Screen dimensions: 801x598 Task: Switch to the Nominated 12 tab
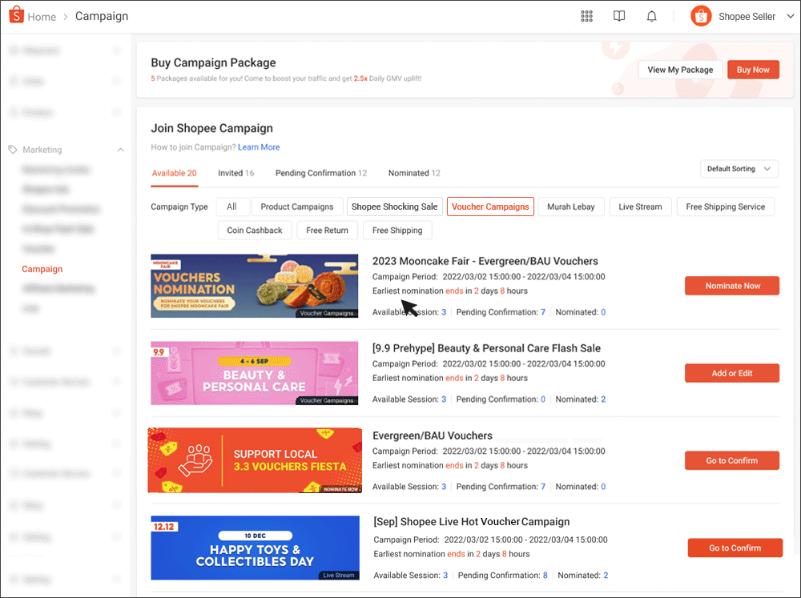click(x=414, y=173)
